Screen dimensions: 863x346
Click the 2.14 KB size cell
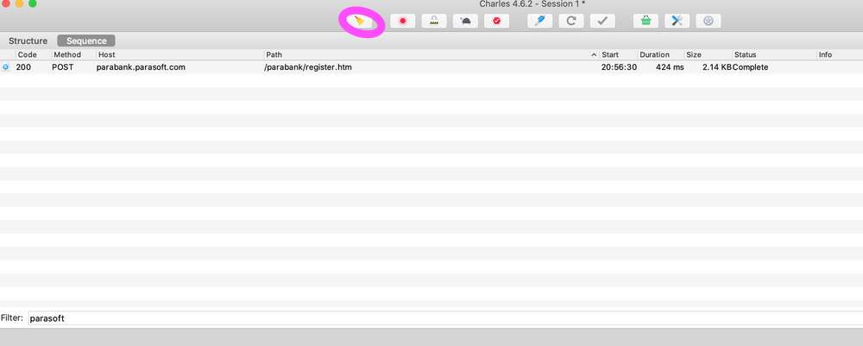pos(717,67)
